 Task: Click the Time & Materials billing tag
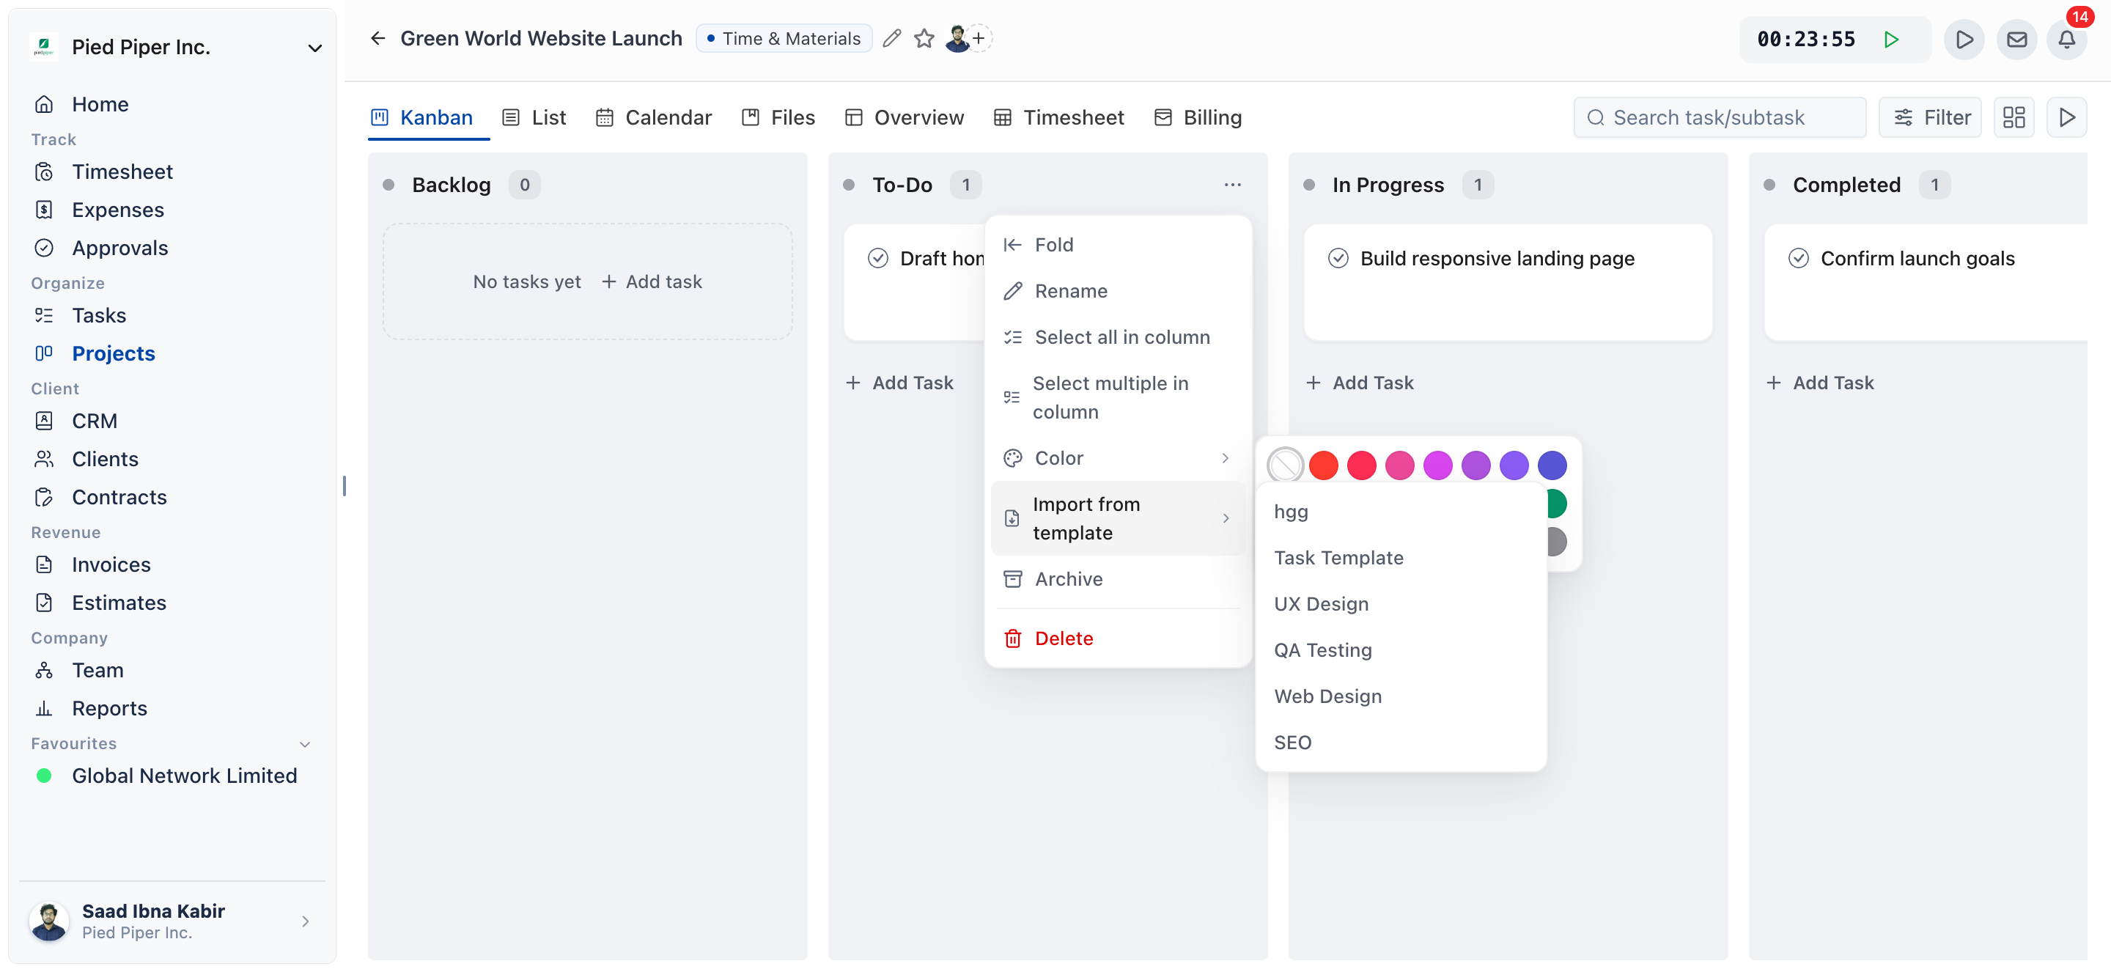(x=784, y=39)
